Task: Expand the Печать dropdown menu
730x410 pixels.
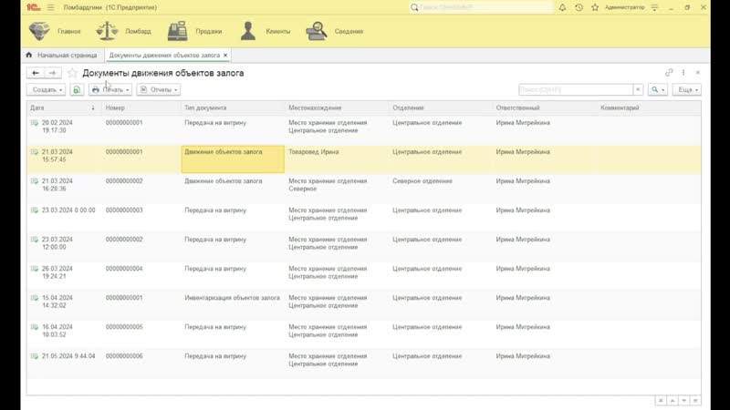Action: click(x=110, y=90)
